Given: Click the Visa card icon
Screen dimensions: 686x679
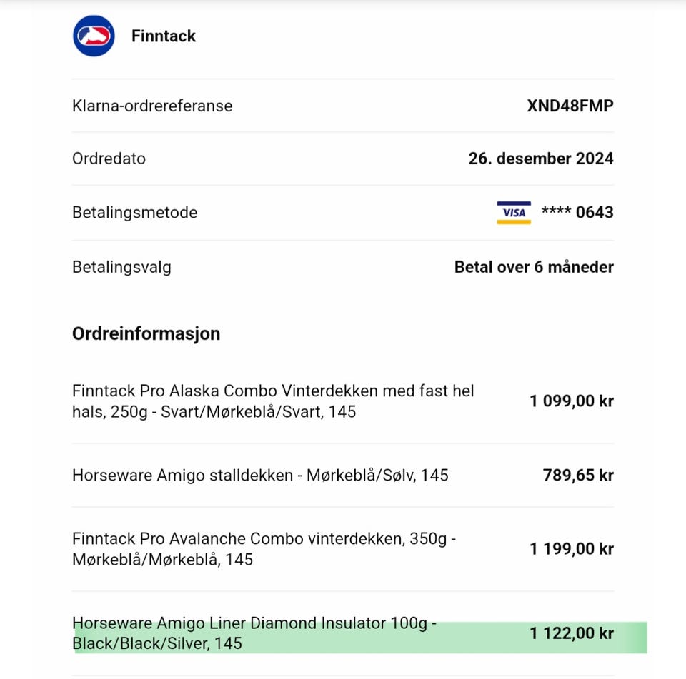Looking at the screenshot, I should click(x=514, y=213).
